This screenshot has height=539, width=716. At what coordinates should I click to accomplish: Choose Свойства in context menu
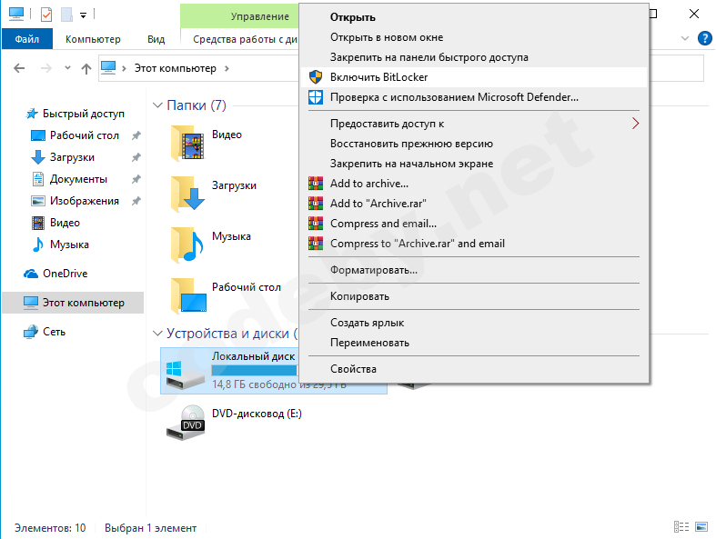click(474, 369)
